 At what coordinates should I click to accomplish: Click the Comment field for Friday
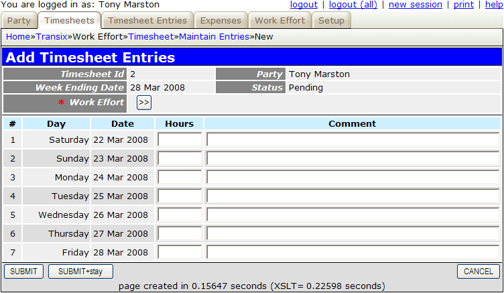(353, 252)
